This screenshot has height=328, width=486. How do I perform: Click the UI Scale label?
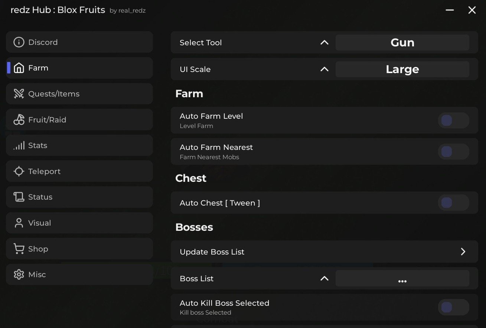pyautogui.click(x=195, y=69)
